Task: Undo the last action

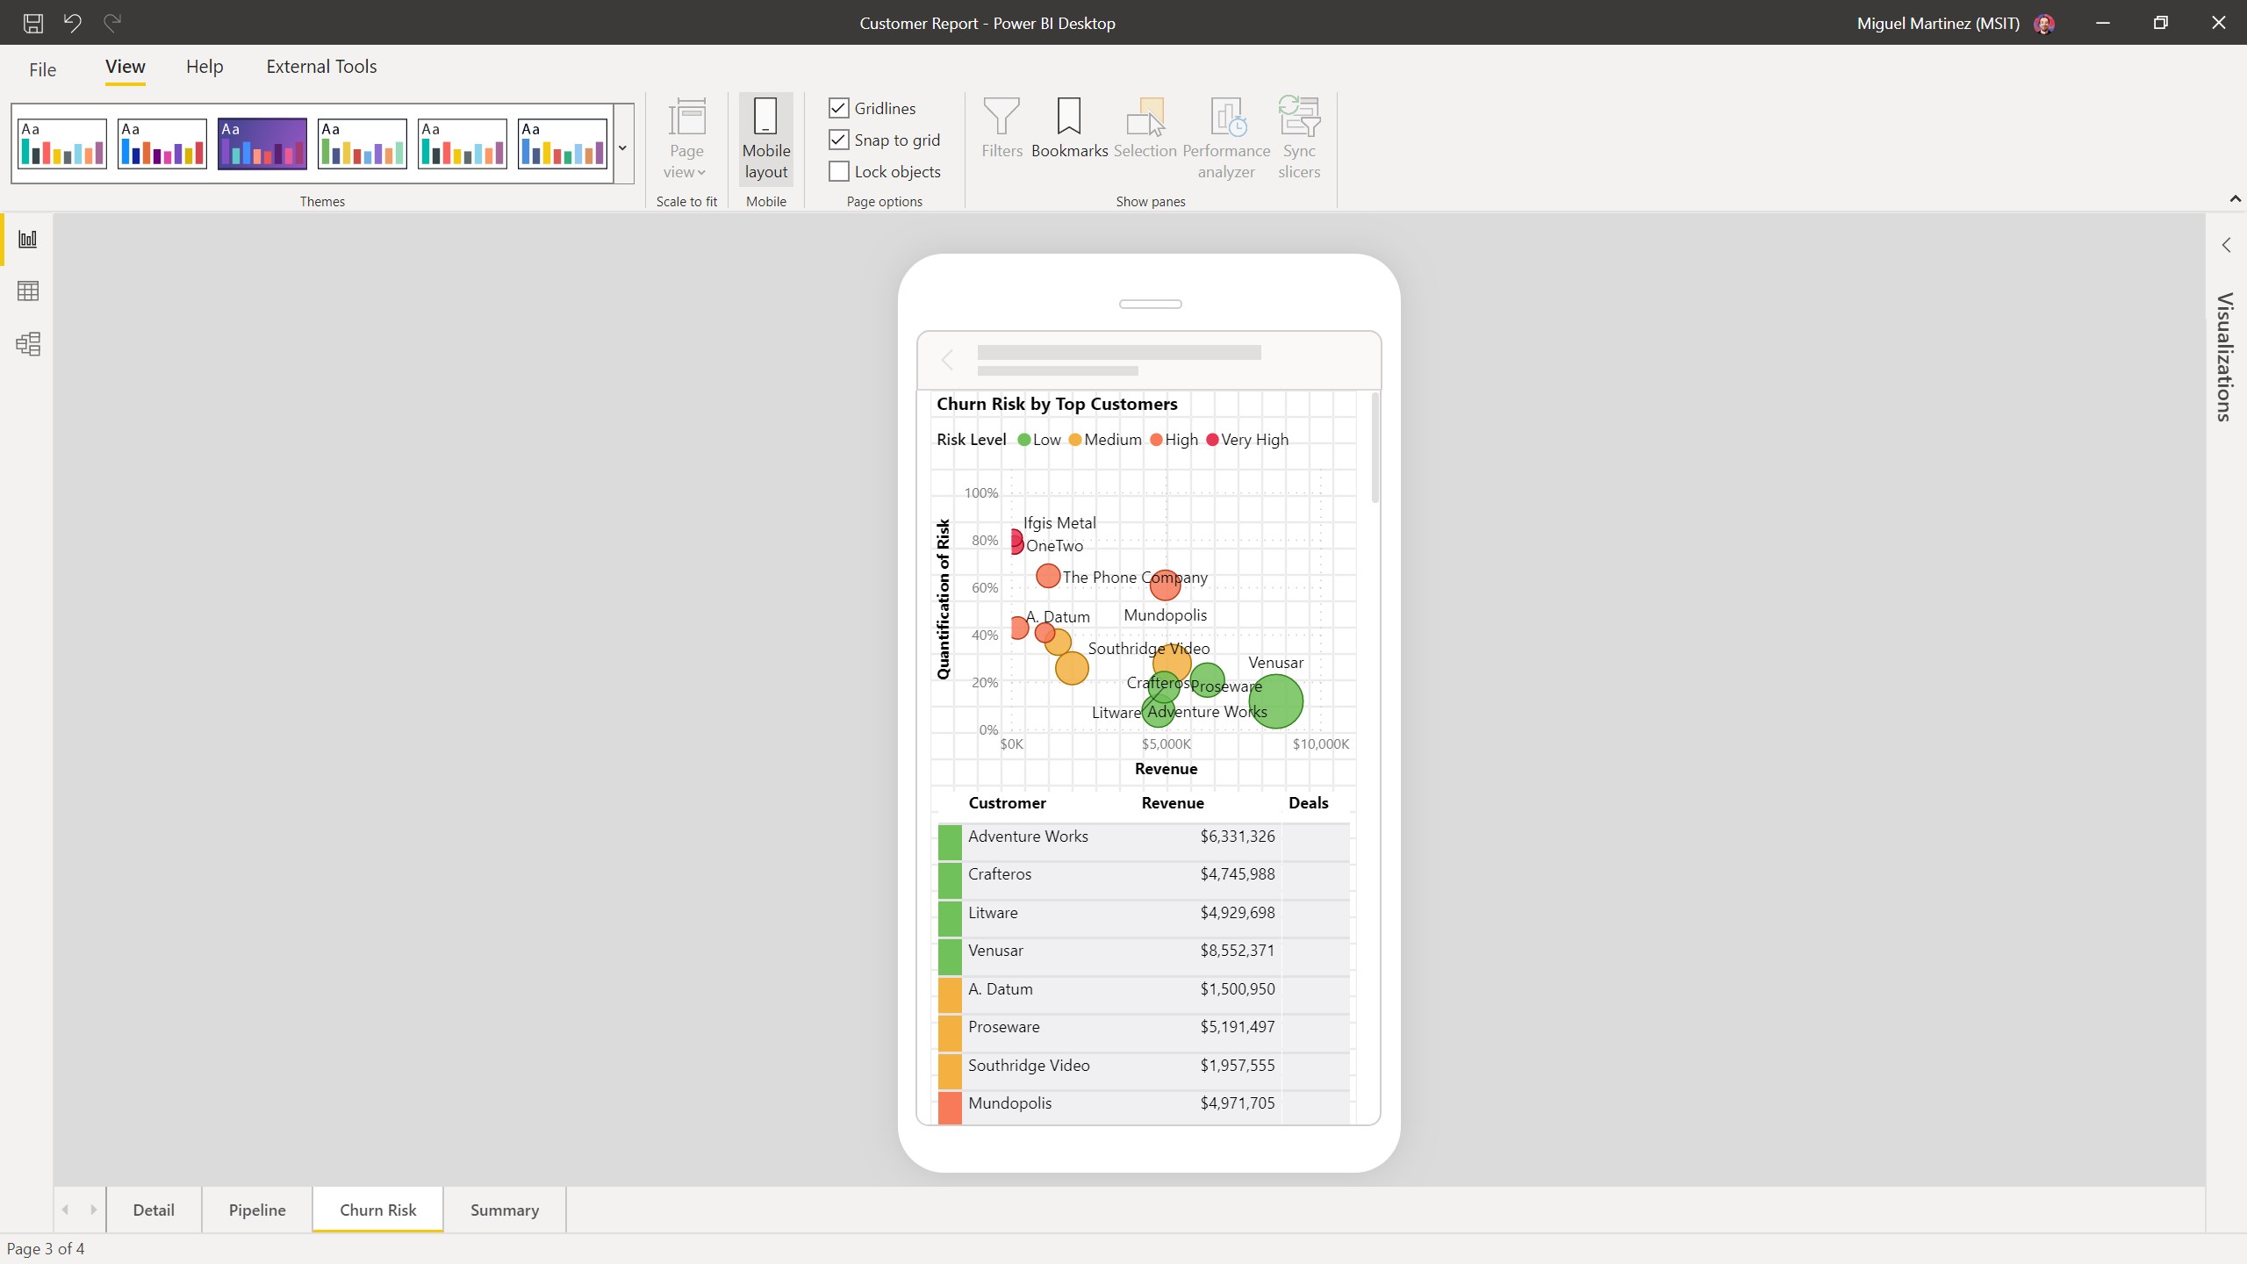Action: tap(73, 23)
